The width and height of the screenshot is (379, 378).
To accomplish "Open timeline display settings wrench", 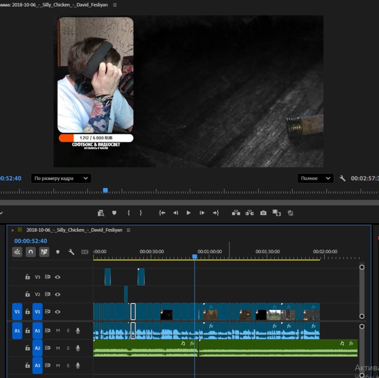I will pyautogui.click(x=71, y=252).
